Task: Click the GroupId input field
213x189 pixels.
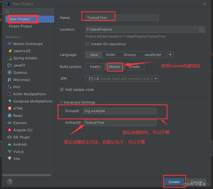Action: click(120, 111)
